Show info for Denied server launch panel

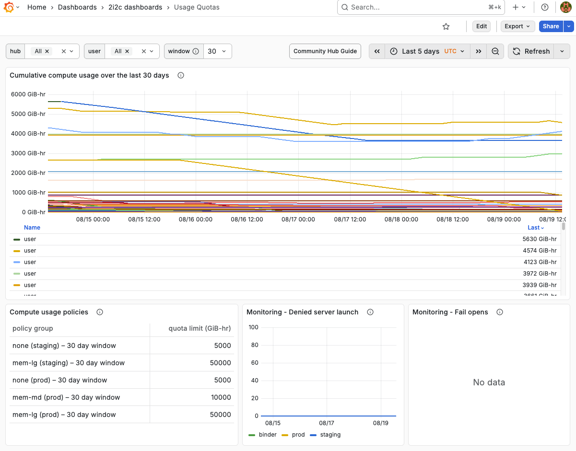pos(370,312)
